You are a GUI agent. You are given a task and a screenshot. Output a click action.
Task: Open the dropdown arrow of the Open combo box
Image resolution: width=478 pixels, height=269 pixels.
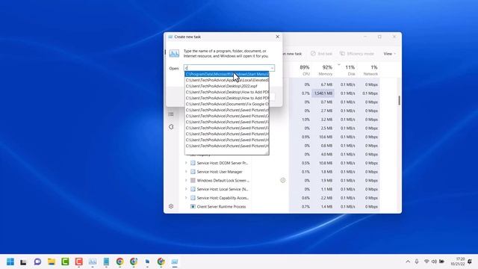[272, 68]
